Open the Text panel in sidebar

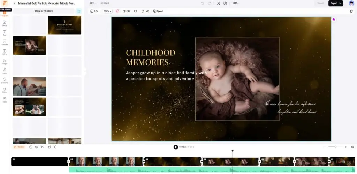5,32
